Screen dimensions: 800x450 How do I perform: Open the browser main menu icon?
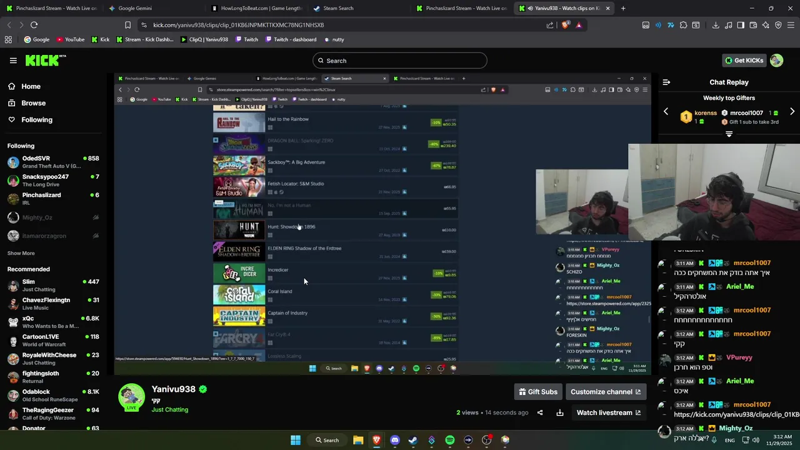[791, 25]
